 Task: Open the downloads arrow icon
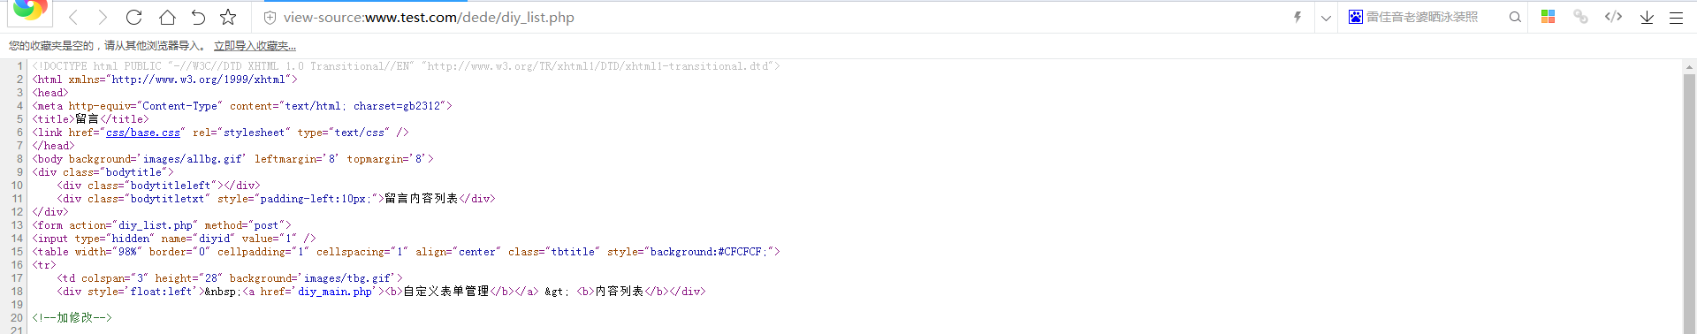point(1647,17)
